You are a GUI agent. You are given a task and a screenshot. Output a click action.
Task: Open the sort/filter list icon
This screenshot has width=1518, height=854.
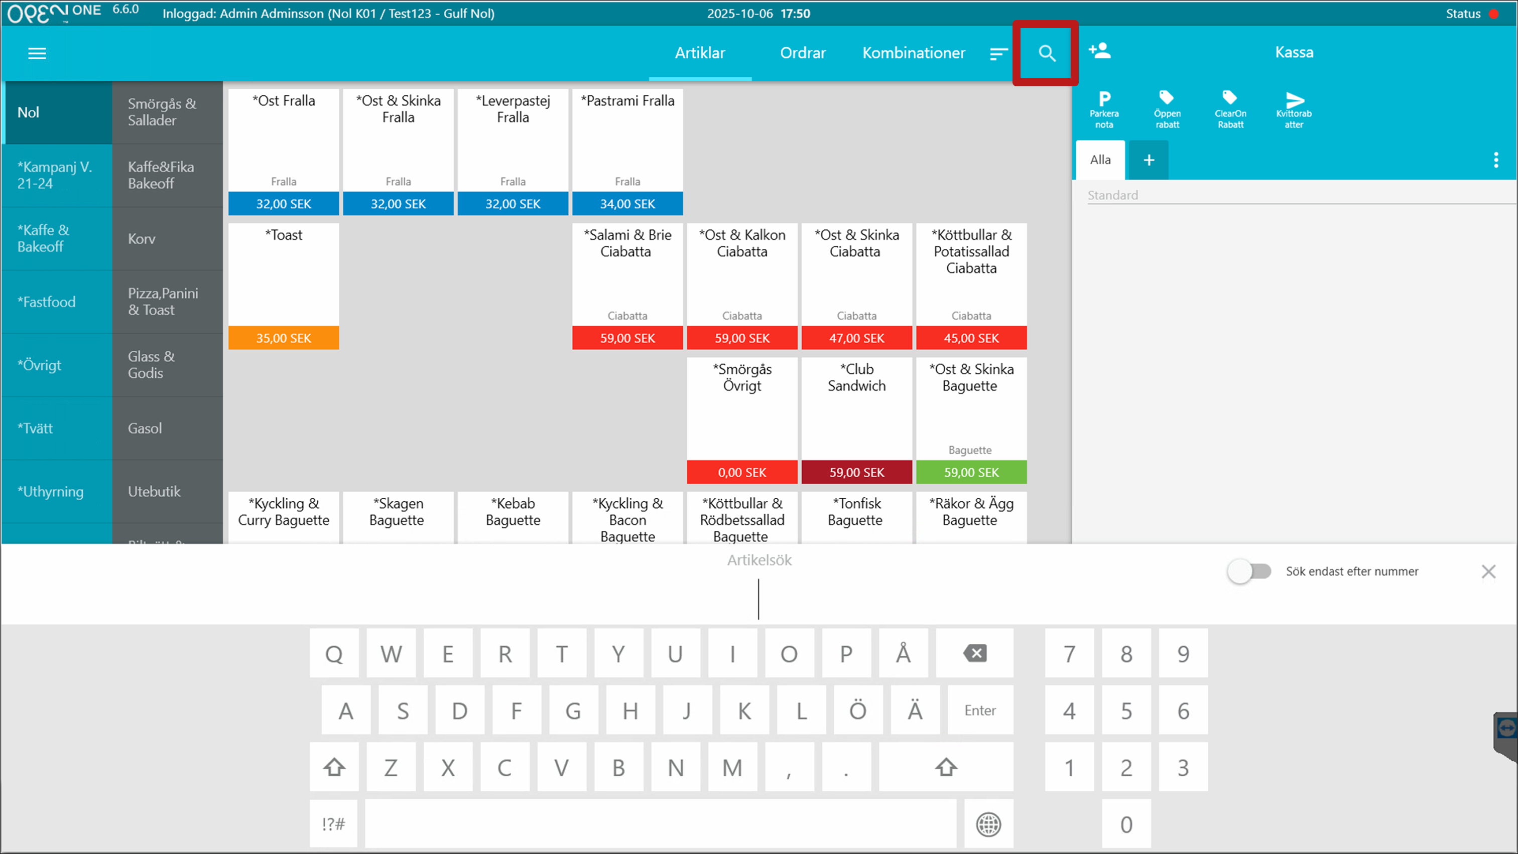coord(997,54)
